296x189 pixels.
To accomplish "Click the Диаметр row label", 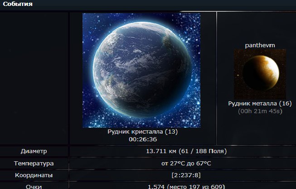I will [34, 151].
